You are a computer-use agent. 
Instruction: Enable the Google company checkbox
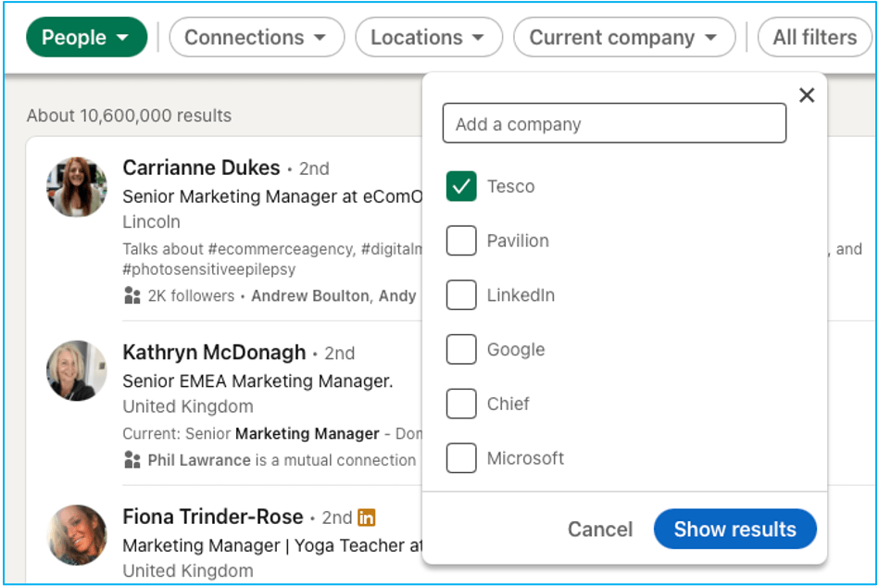(461, 350)
